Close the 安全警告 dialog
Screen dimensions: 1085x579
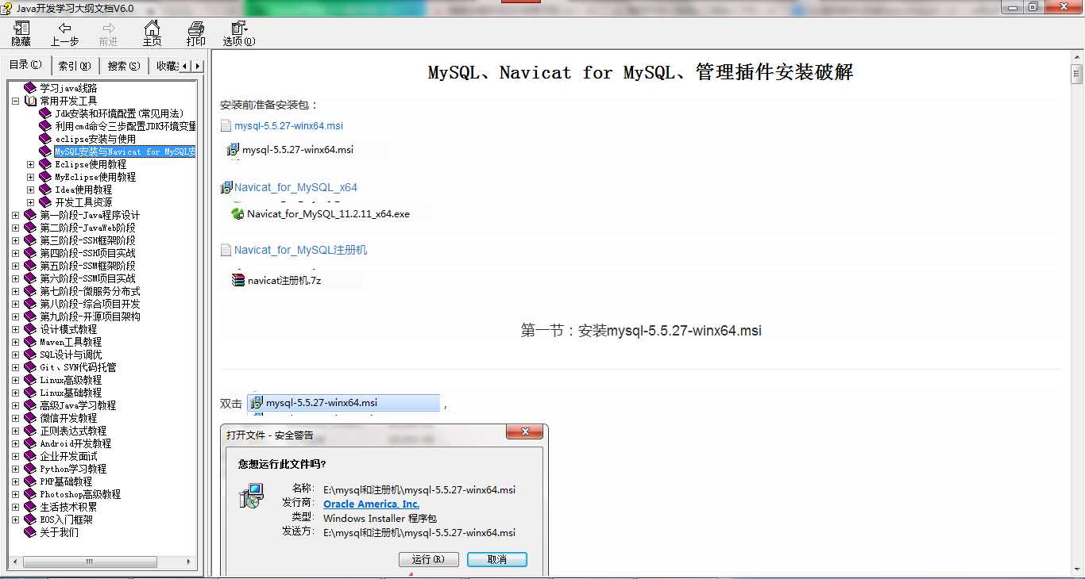pyautogui.click(x=524, y=433)
